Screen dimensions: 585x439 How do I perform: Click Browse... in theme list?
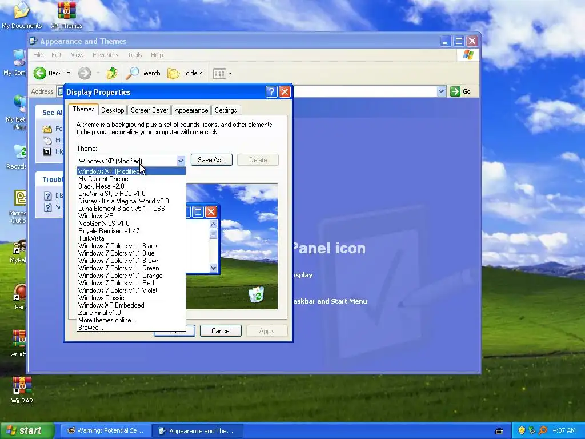point(131,328)
